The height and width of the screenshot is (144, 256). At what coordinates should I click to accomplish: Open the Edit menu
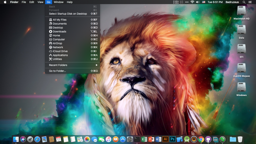(x=32, y=2)
